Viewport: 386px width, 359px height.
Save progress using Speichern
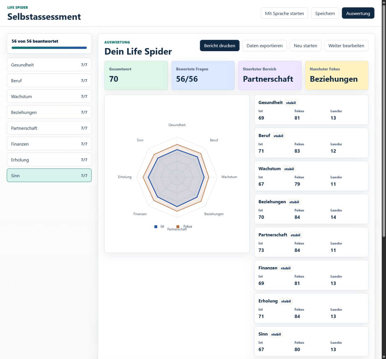(325, 13)
